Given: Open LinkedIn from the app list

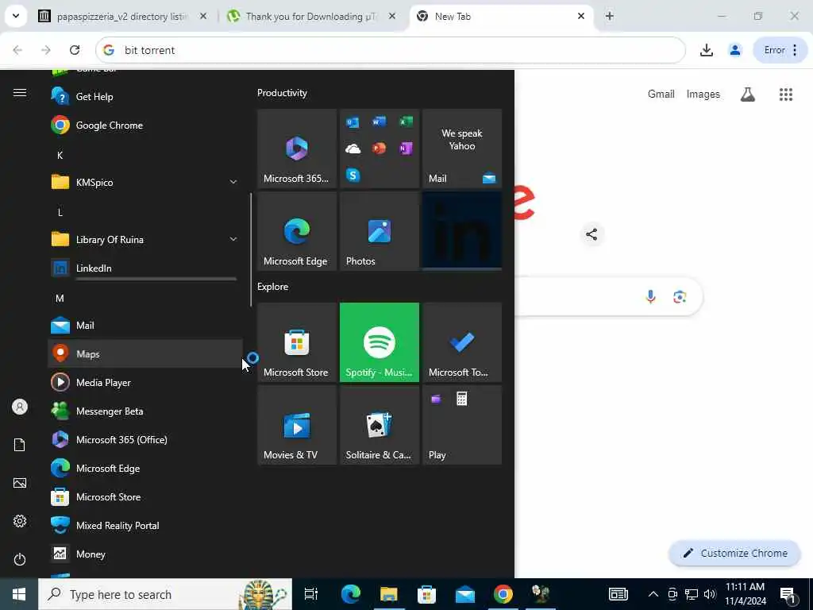Looking at the screenshot, I should [x=145, y=268].
